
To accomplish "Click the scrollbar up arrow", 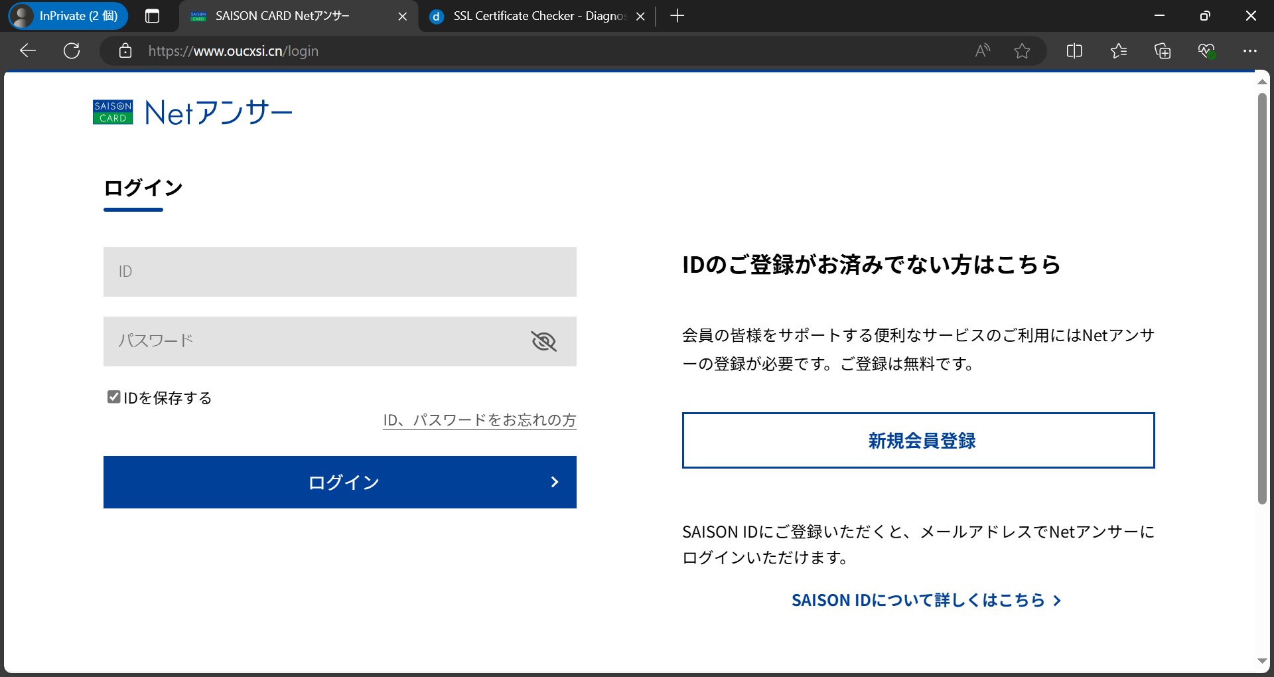I will 1262,82.
